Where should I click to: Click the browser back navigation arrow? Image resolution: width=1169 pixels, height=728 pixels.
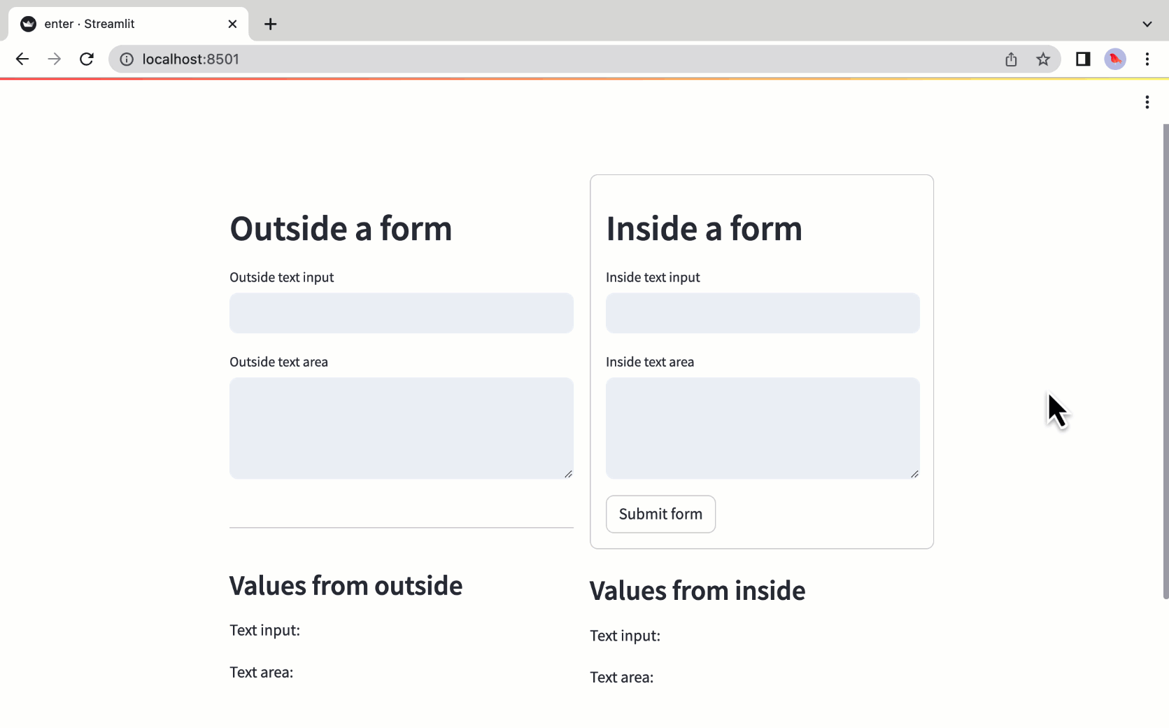tap(22, 59)
